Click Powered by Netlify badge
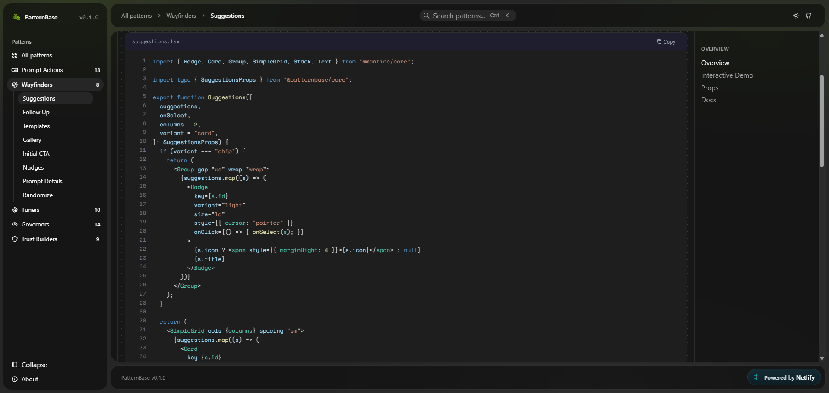Viewport: 829px width, 393px height. point(784,377)
